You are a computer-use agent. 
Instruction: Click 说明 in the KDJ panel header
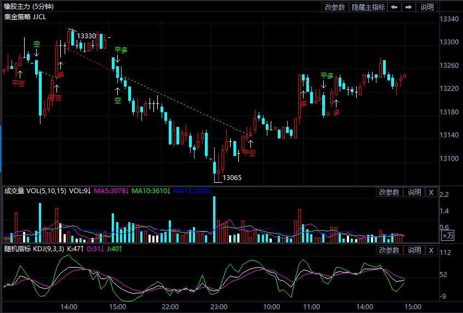[x=414, y=250]
